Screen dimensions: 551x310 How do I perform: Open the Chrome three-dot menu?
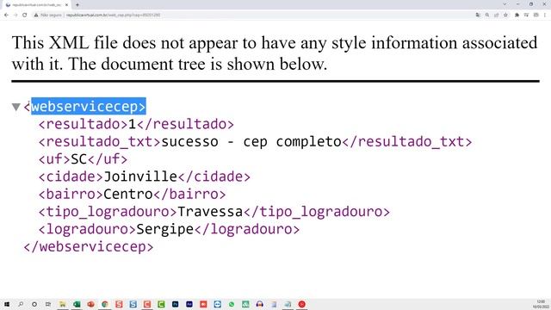[x=545, y=15]
